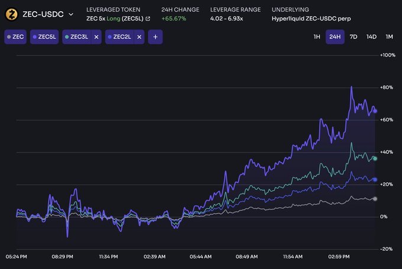Click ZEC2L blue line end-point marker
The height and width of the screenshot is (269, 402).
tap(375, 180)
